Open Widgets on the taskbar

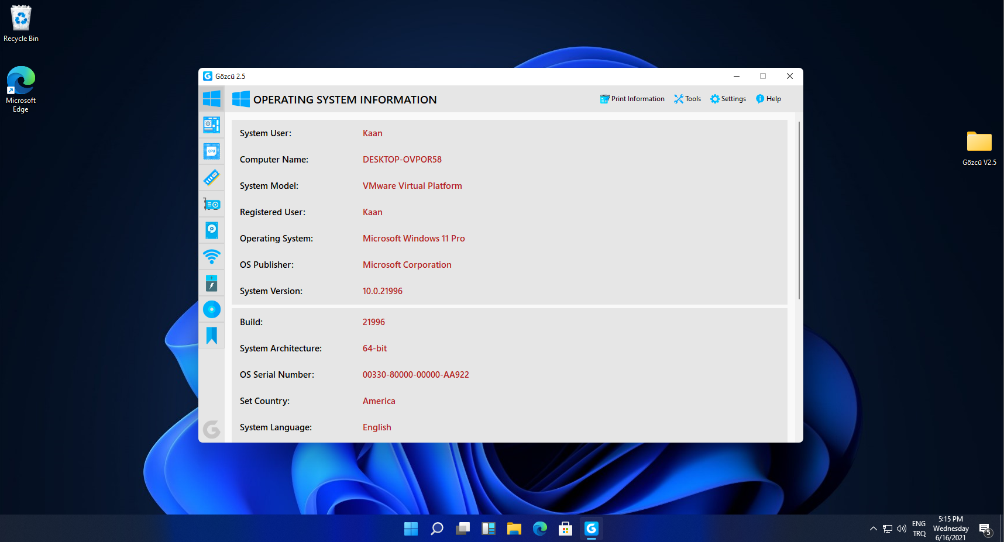489,529
